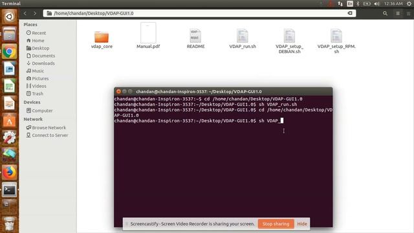Image resolution: width=414 pixels, height=233 pixels.
Task: Launch Firefox from the launcher
Action: 9,173
